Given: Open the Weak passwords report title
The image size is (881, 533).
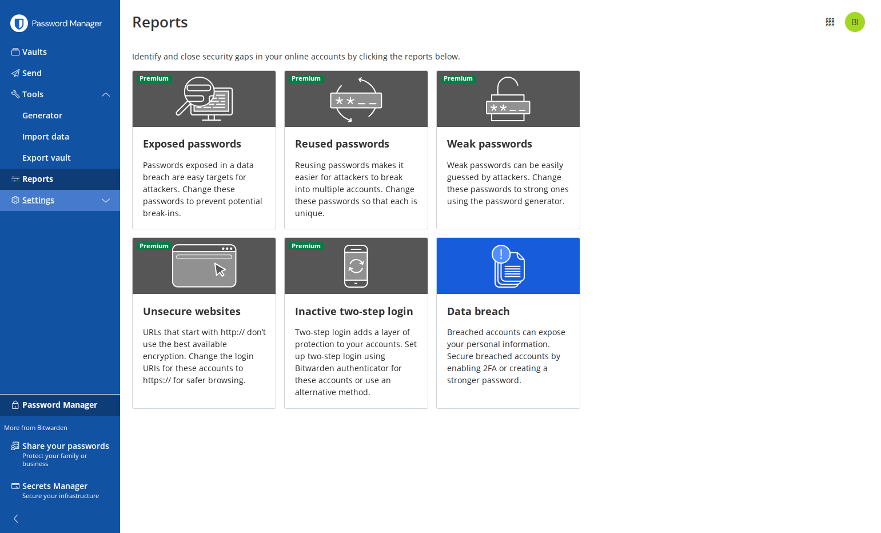Looking at the screenshot, I should (x=489, y=144).
